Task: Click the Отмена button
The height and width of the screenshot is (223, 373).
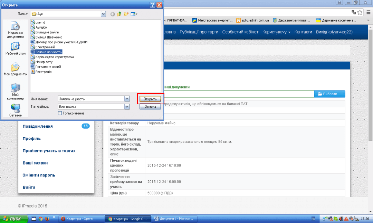Action: [150, 107]
